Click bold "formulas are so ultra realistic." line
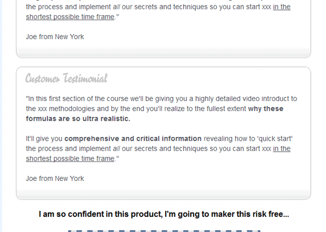 click(x=78, y=118)
